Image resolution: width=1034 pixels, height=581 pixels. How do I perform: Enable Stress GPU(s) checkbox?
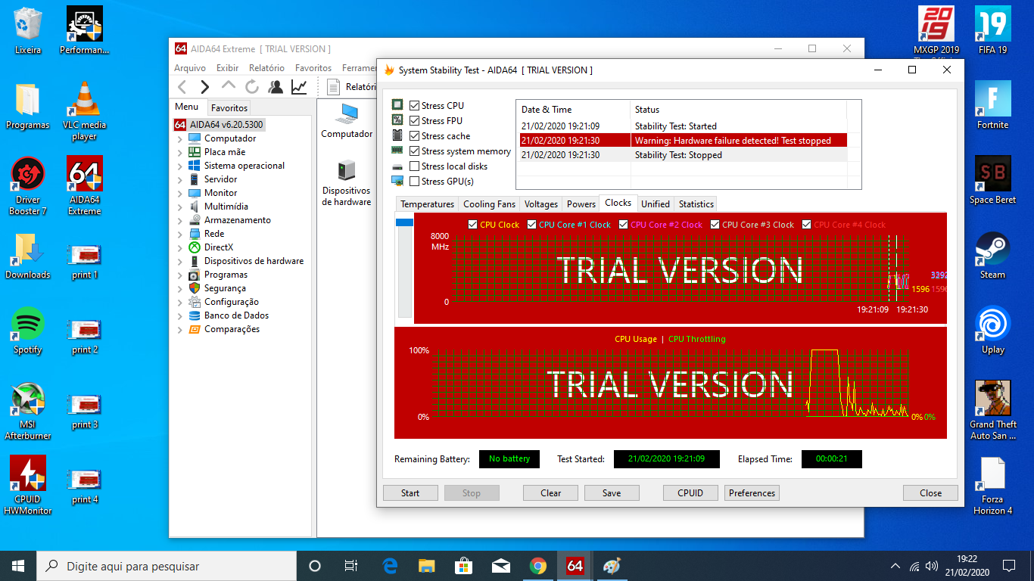414,182
